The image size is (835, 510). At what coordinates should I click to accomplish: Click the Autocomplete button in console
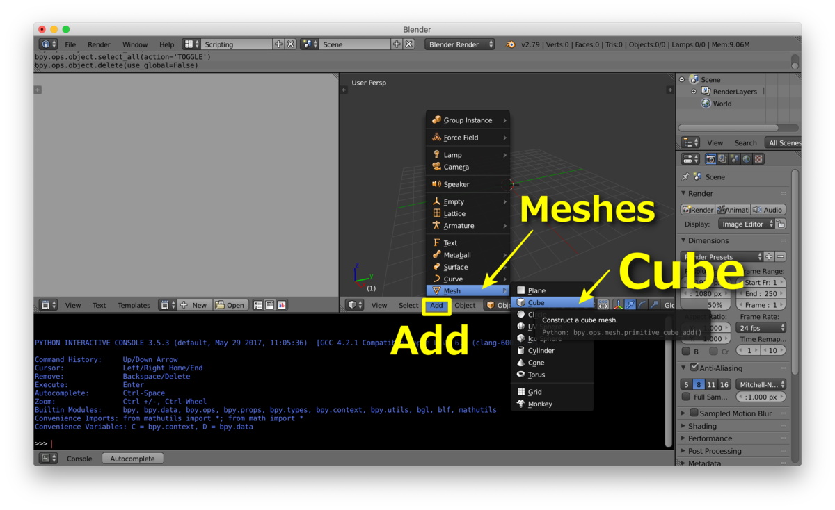point(133,459)
